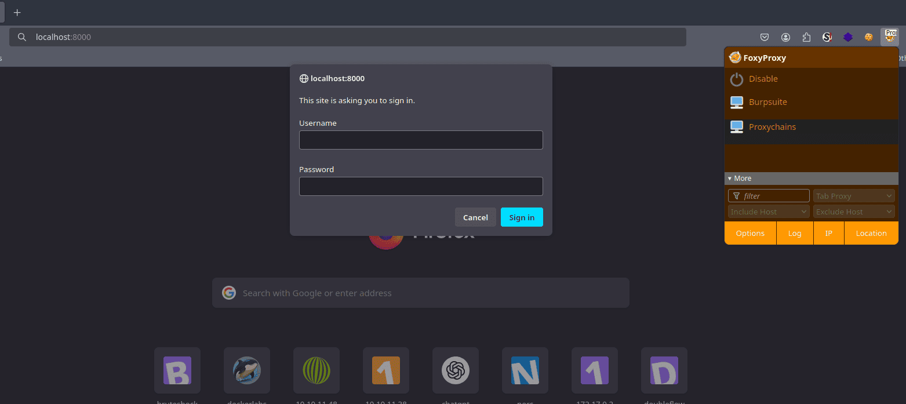Screen dimensions: 906x404
Task: Focus the Username input field
Action: 421,140
